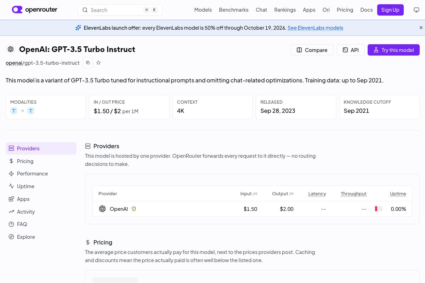Image resolution: width=425 pixels, height=283 pixels.
Task: Open the openai author link in slug
Action: coord(14,63)
